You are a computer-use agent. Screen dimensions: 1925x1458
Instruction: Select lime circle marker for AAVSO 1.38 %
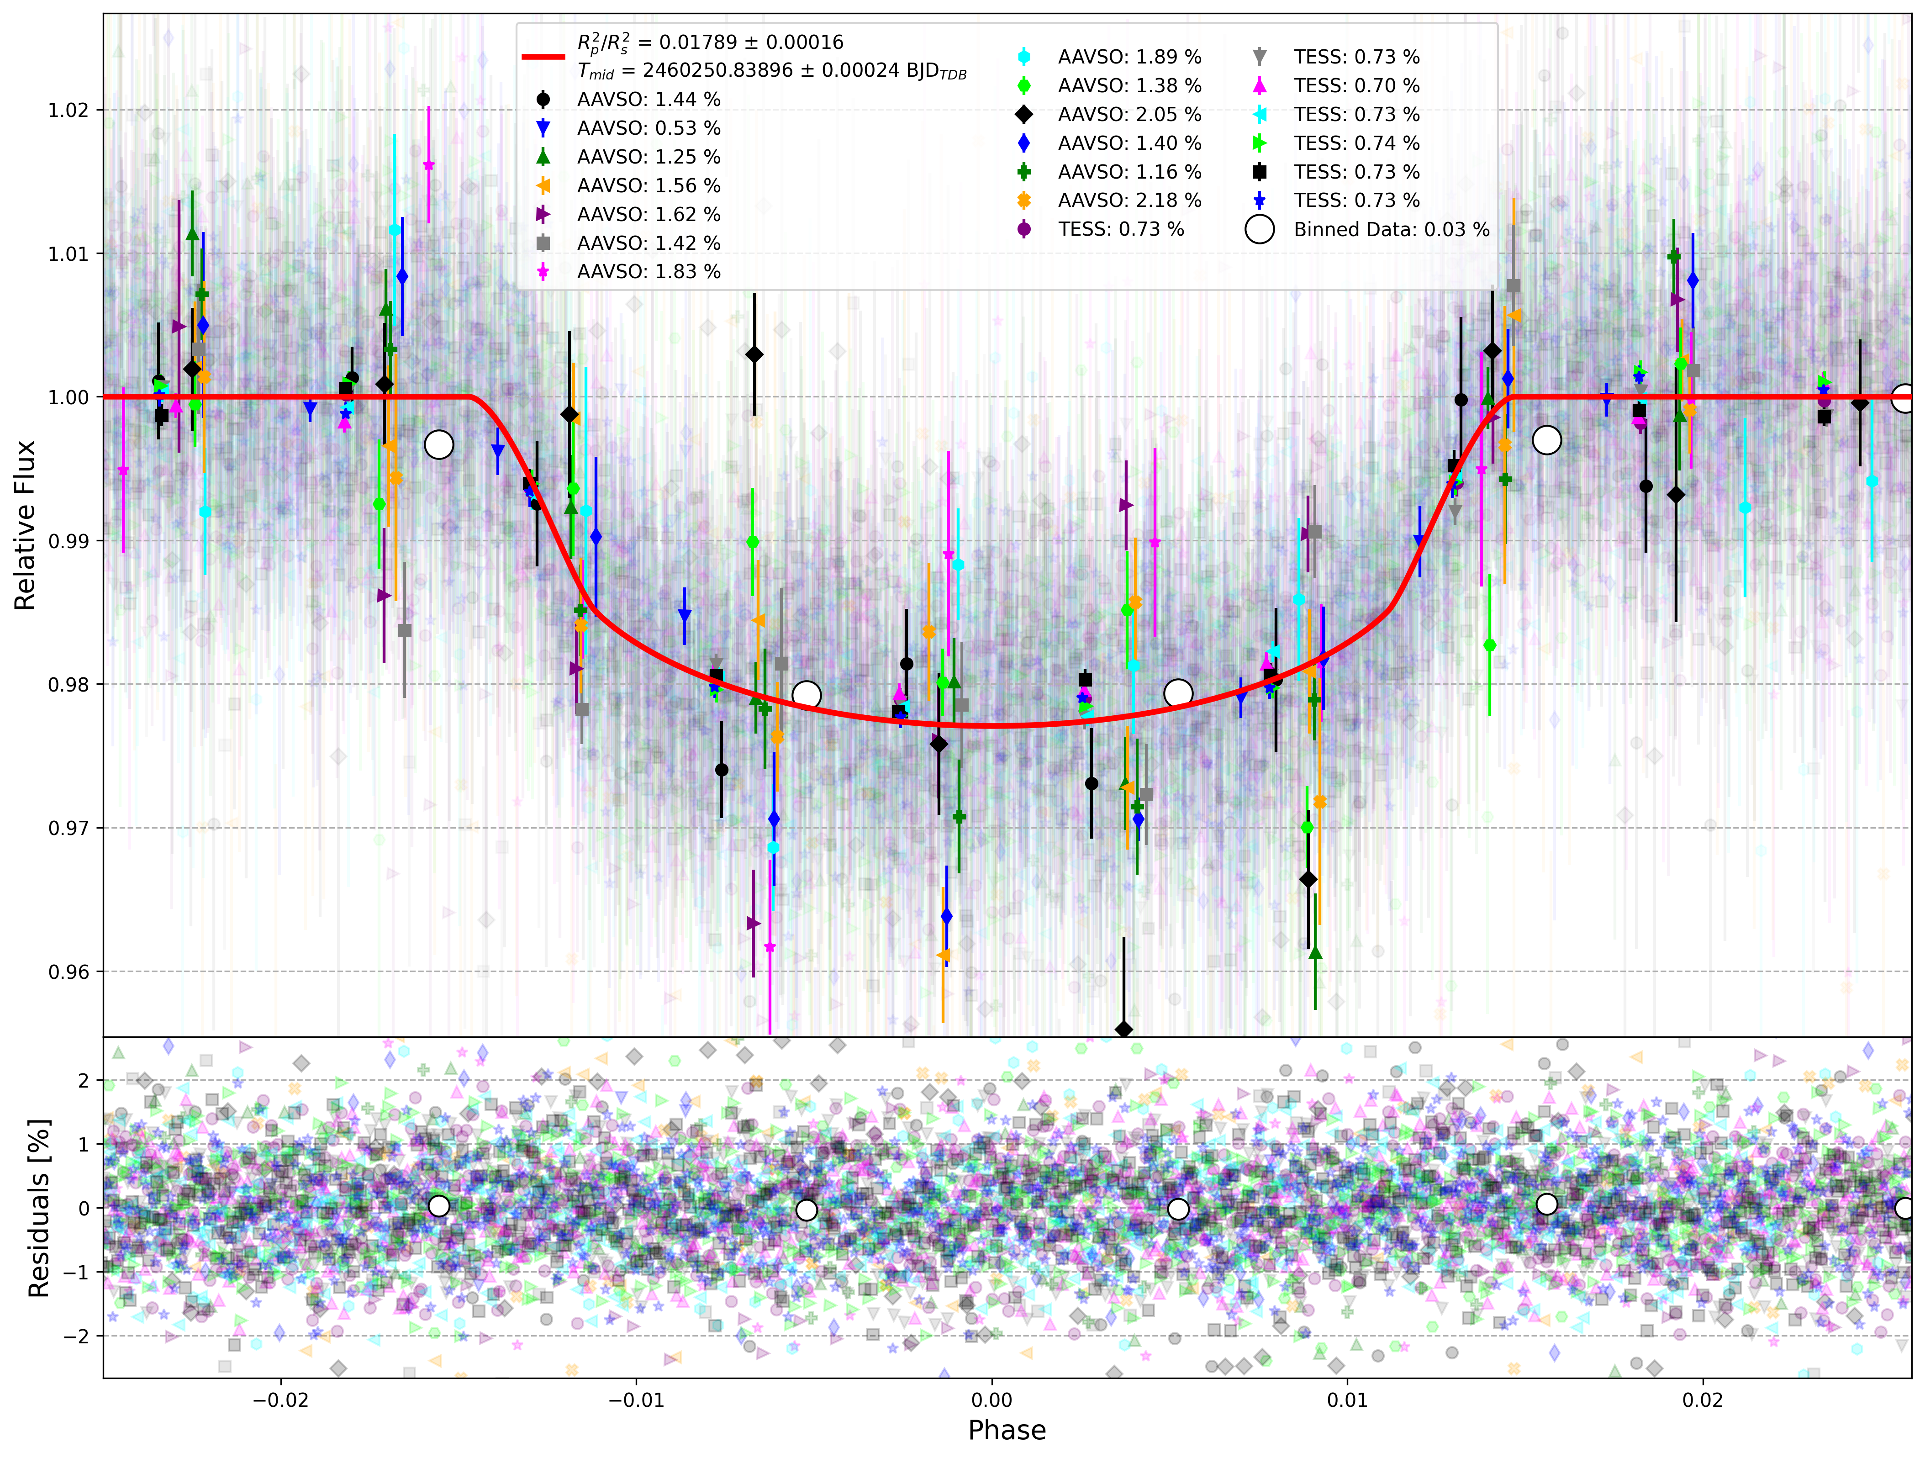(x=1024, y=85)
